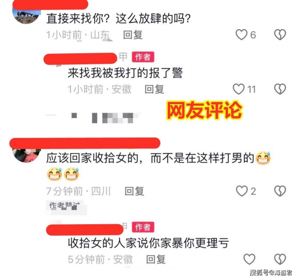Dislike the Shandong comment via broken heart

point(280,34)
